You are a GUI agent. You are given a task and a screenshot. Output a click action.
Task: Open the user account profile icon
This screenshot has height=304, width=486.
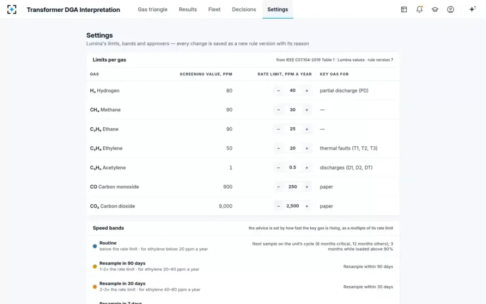pos(450,9)
